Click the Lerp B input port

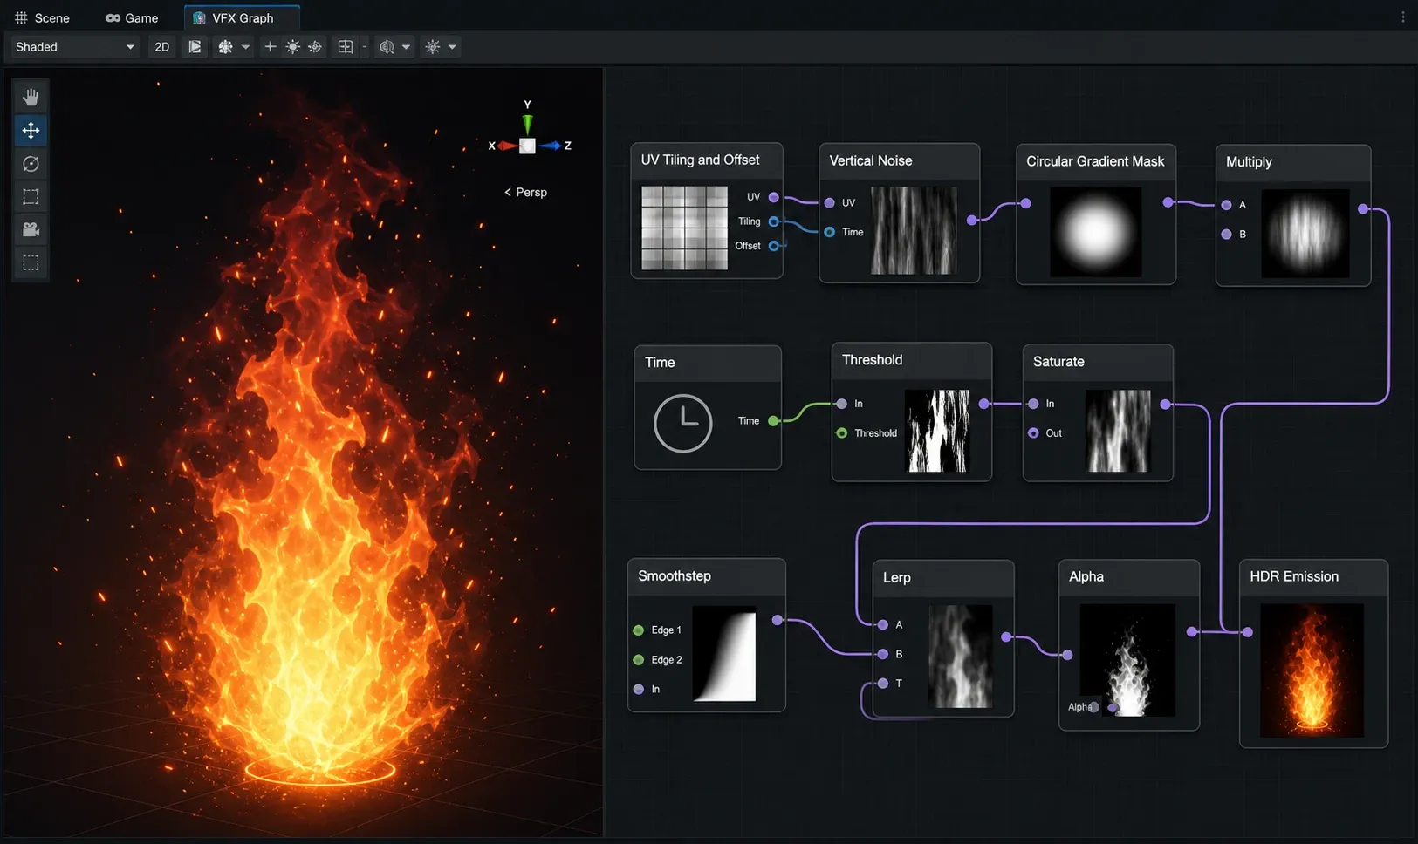[883, 654]
